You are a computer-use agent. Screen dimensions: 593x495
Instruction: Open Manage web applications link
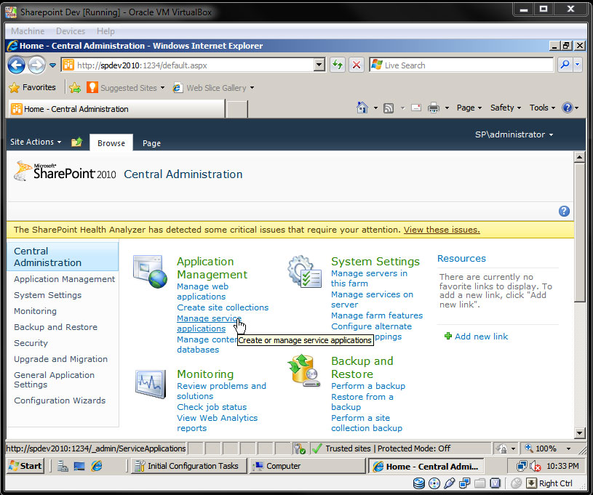click(203, 291)
